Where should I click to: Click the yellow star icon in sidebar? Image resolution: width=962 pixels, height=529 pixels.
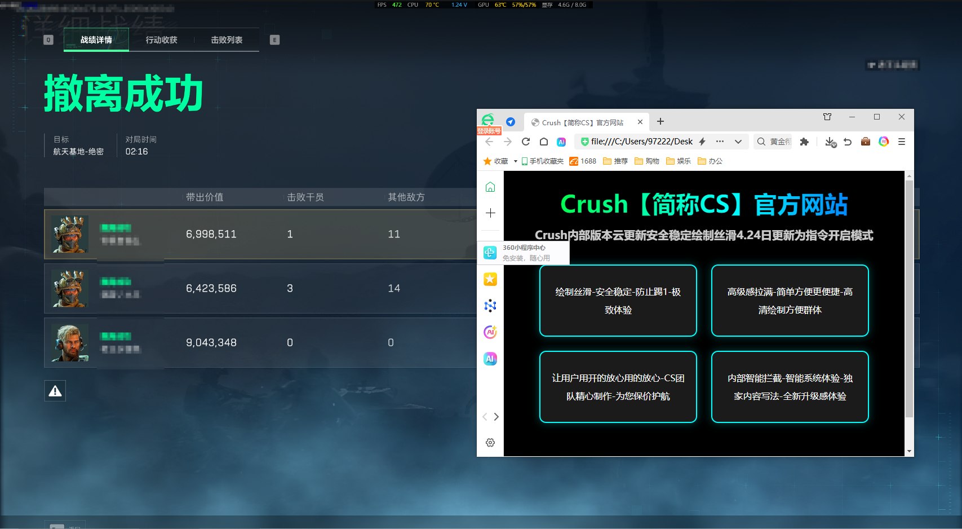tap(490, 279)
